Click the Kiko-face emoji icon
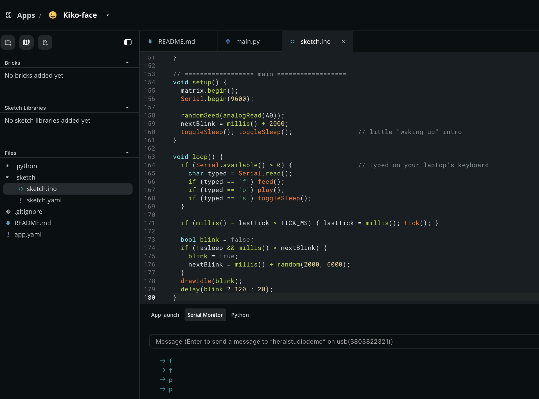This screenshot has width=539, height=399. [53, 15]
